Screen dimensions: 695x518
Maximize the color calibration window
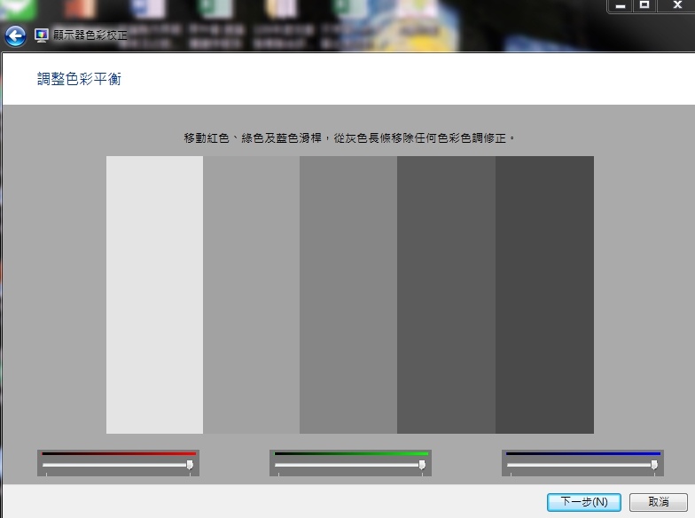pyautogui.click(x=644, y=5)
